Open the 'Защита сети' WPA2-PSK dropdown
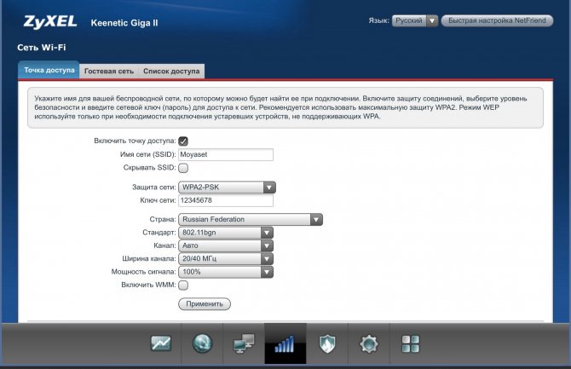The width and height of the screenshot is (571, 369). click(x=227, y=187)
